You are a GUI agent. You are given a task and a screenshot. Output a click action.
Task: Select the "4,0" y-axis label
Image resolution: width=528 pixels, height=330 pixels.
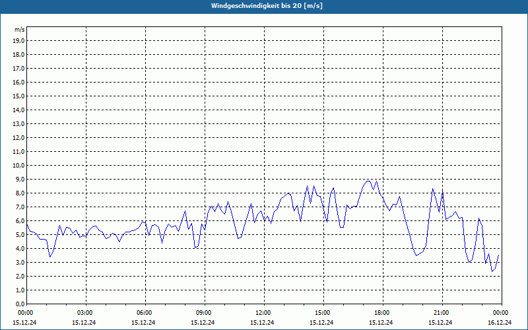pyautogui.click(x=20, y=249)
